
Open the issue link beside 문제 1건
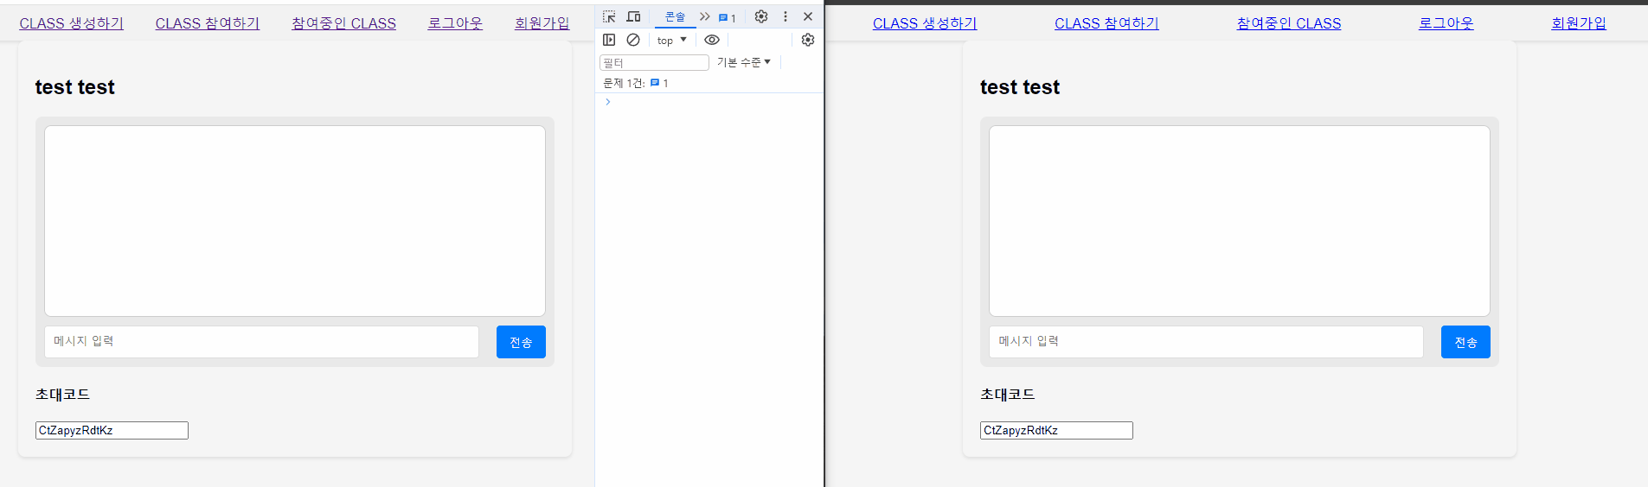[x=659, y=83]
